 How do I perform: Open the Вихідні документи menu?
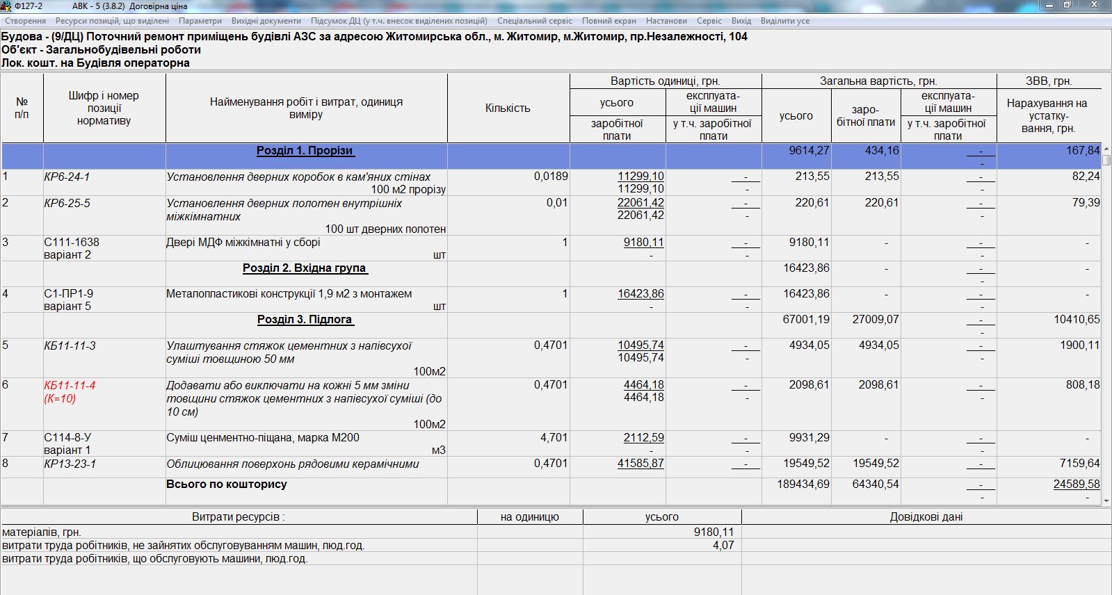click(x=266, y=21)
